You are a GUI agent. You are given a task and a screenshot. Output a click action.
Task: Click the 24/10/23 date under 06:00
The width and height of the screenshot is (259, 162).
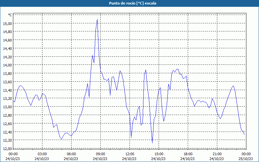click(71, 159)
